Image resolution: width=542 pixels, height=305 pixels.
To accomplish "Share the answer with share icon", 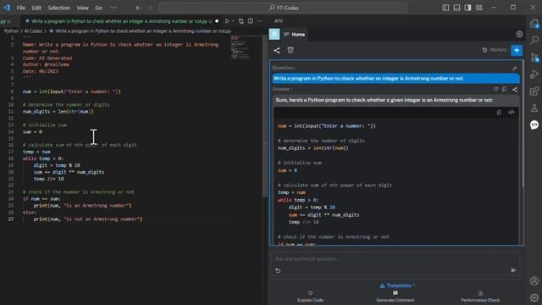I will pos(515,90).
